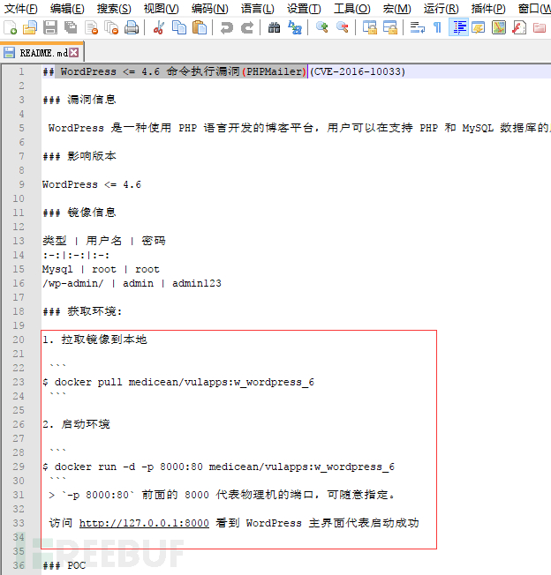Toggle synchronized horizontal scrolling
The image size is (551, 575).
pos(390,27)
